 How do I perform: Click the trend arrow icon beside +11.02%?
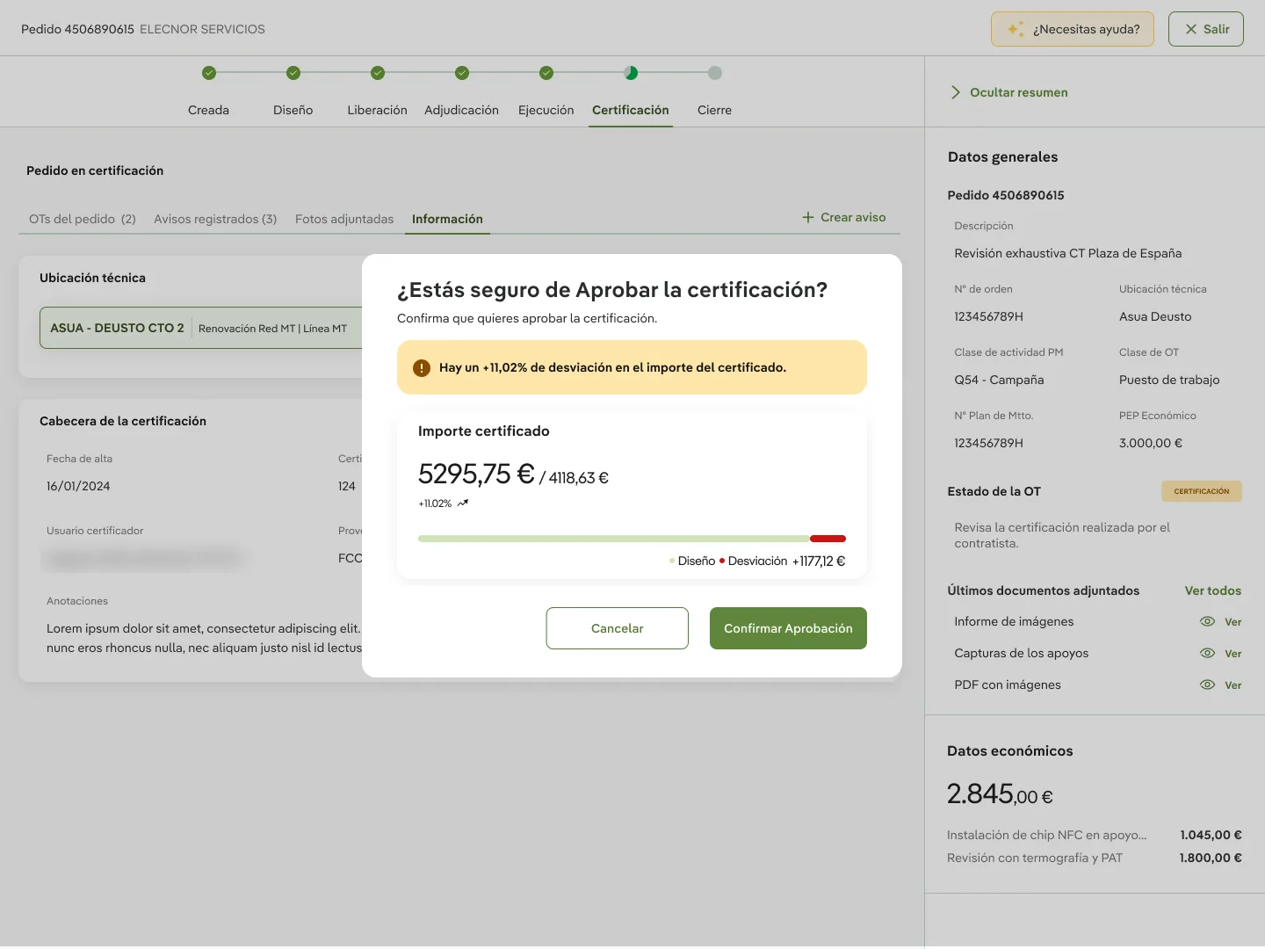[x=463, y=503]
